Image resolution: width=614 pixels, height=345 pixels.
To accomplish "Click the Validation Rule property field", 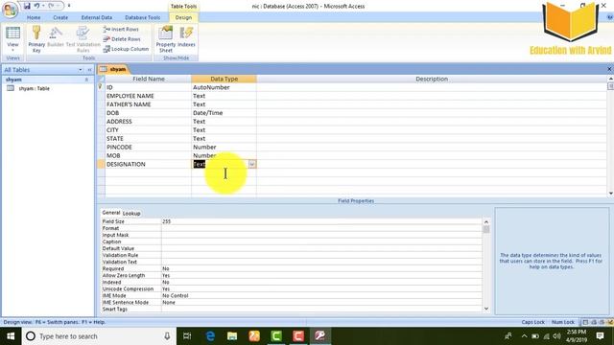I will [321, 255].
